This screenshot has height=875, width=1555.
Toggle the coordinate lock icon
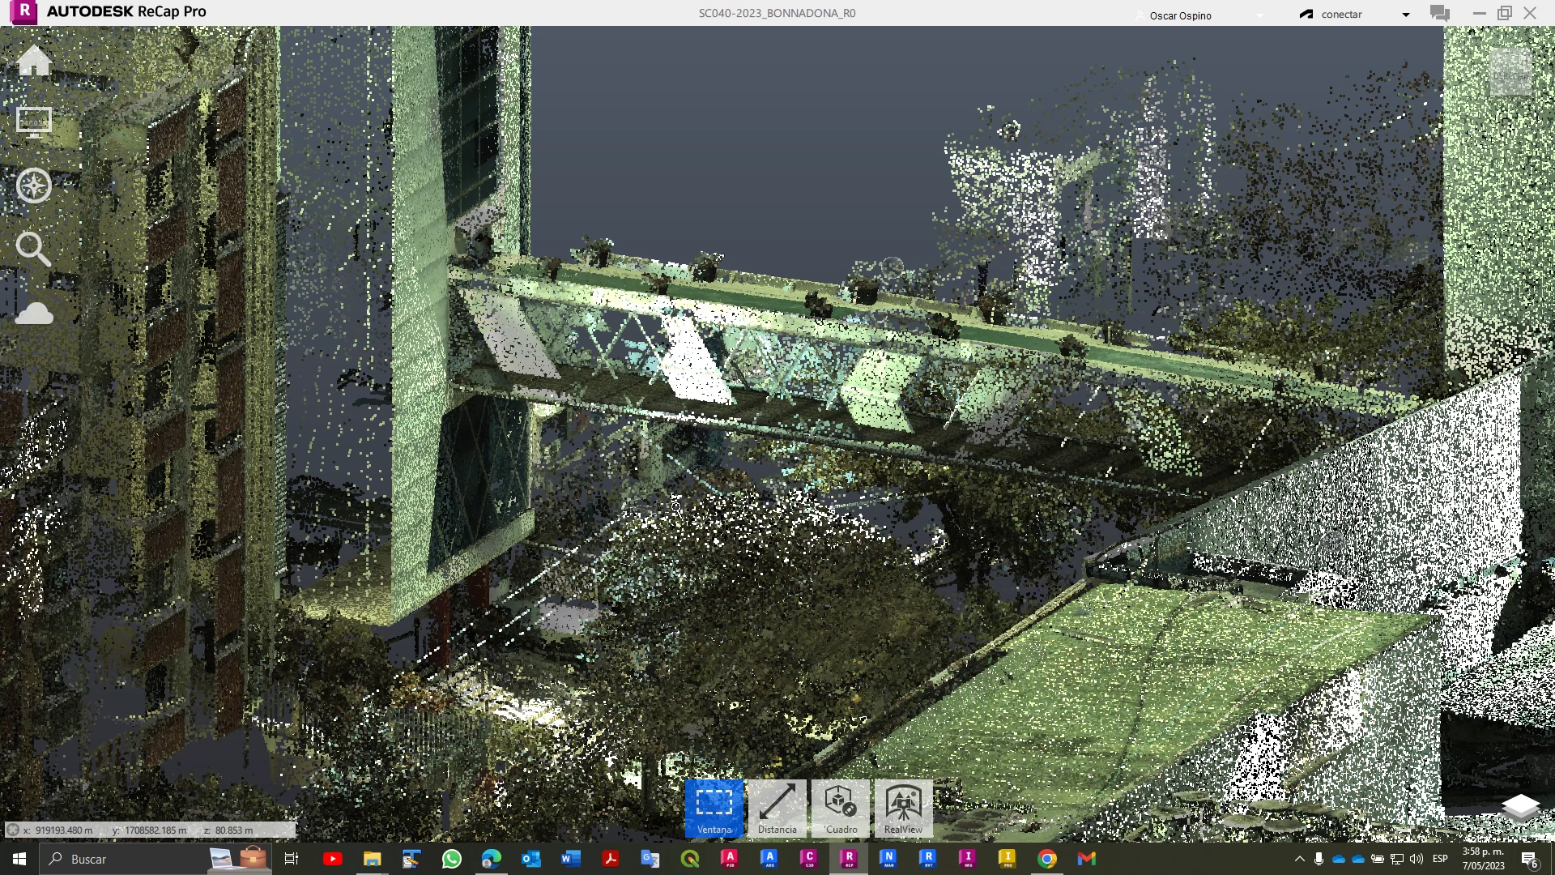(13, 830)
